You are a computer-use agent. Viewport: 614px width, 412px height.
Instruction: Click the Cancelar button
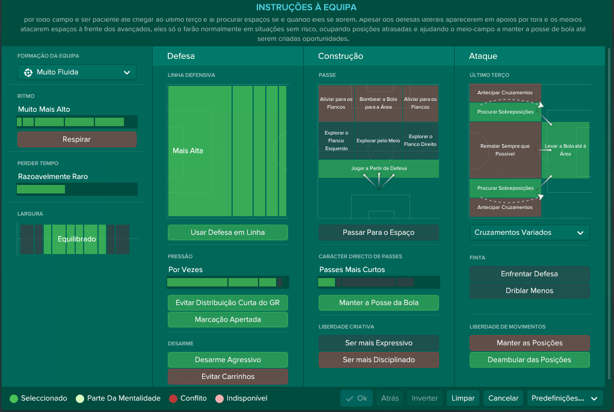point(503,398)
